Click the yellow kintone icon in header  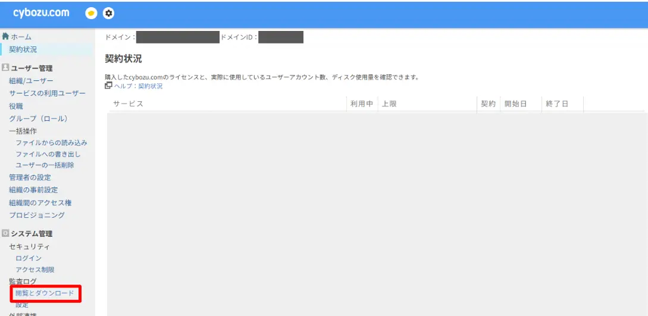(91, 13)
